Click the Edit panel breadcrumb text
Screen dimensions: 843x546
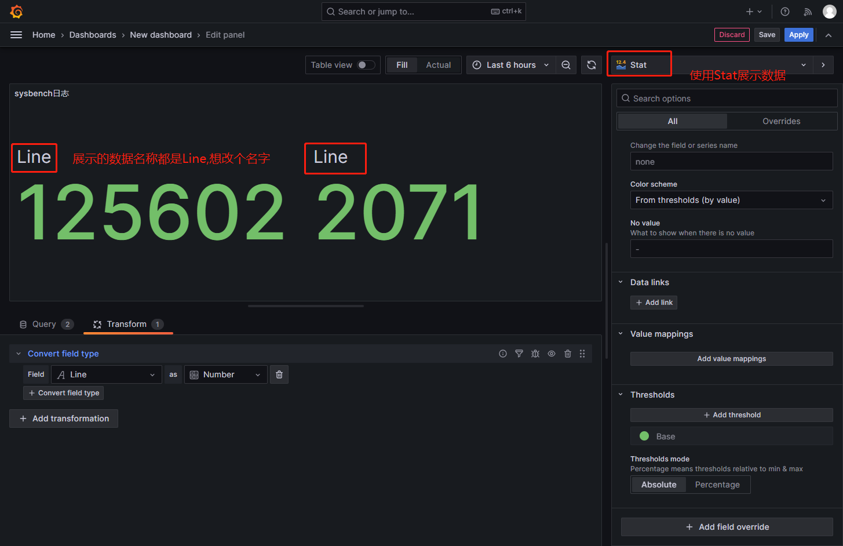point(225,35)
